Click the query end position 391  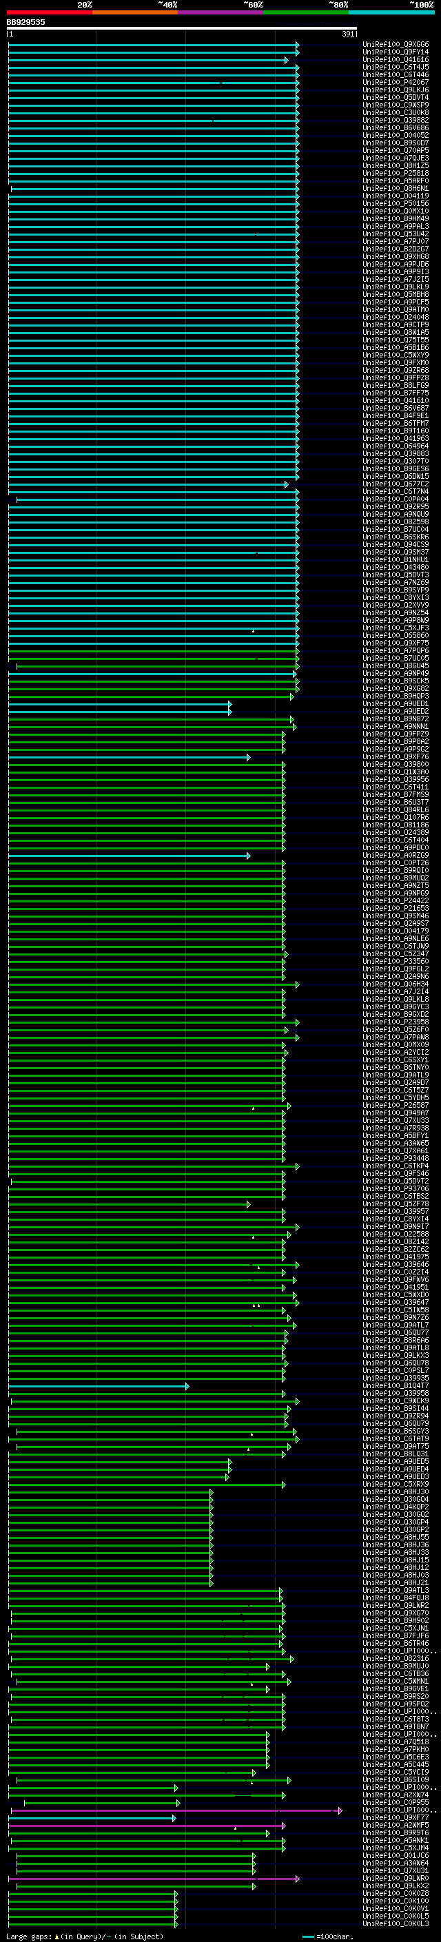(348, 34)
